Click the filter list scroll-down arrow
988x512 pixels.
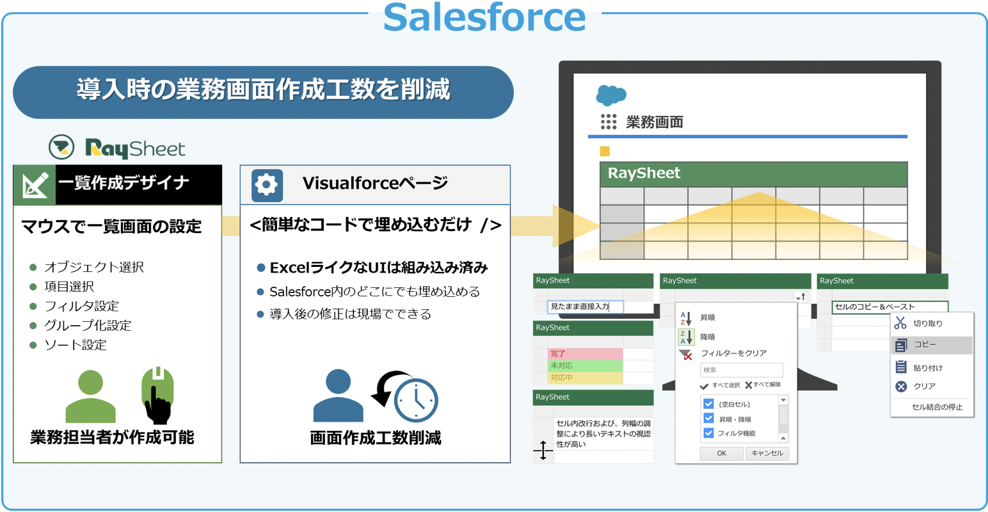pyautogui.click(x=783, y=401)
